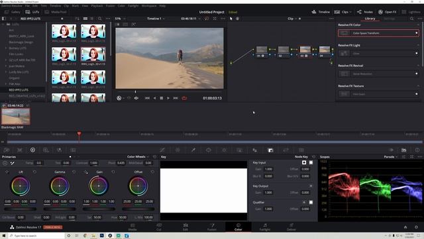Toggle loop playback button

pos(184,98)
